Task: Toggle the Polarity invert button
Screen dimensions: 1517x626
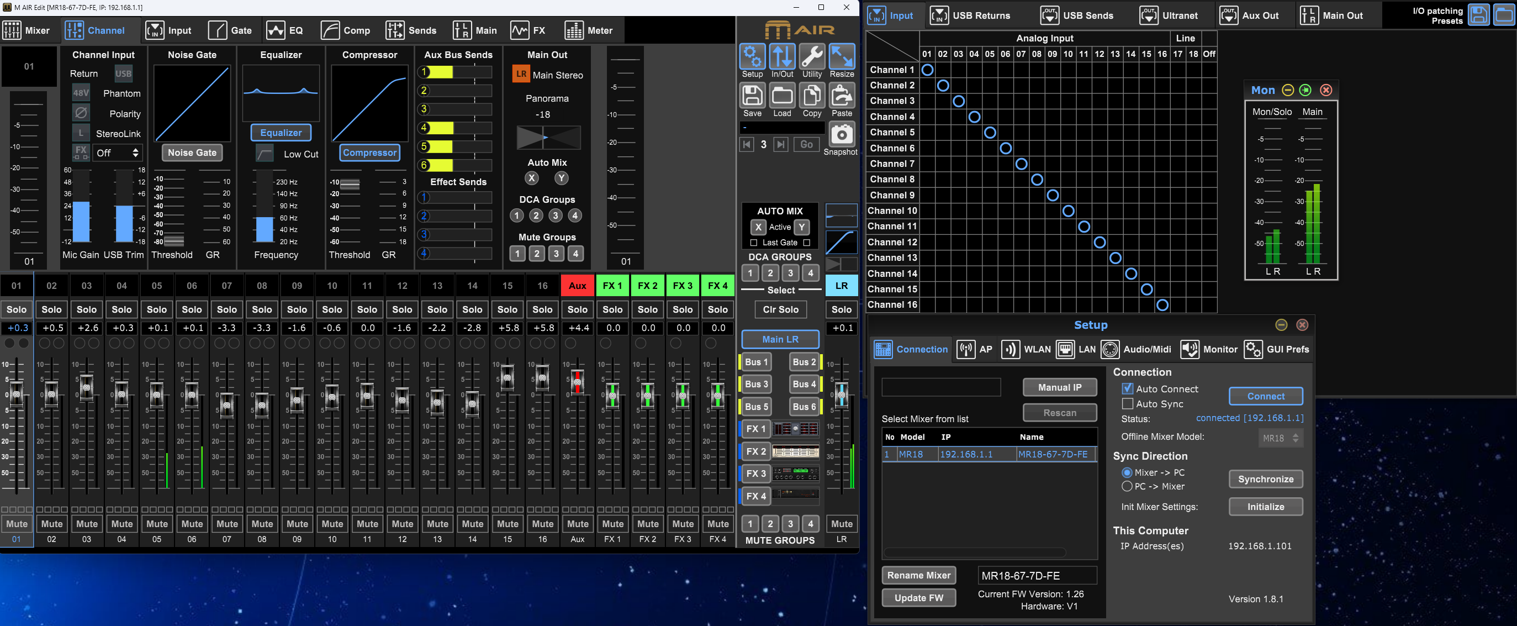Action: pyautogui.click(x=81, y=113)
